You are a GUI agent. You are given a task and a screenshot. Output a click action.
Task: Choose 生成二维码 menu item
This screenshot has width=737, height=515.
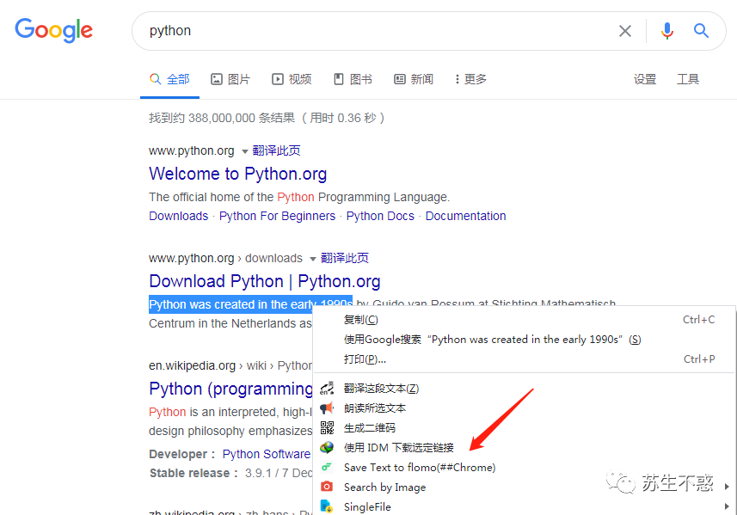[525, 427]
